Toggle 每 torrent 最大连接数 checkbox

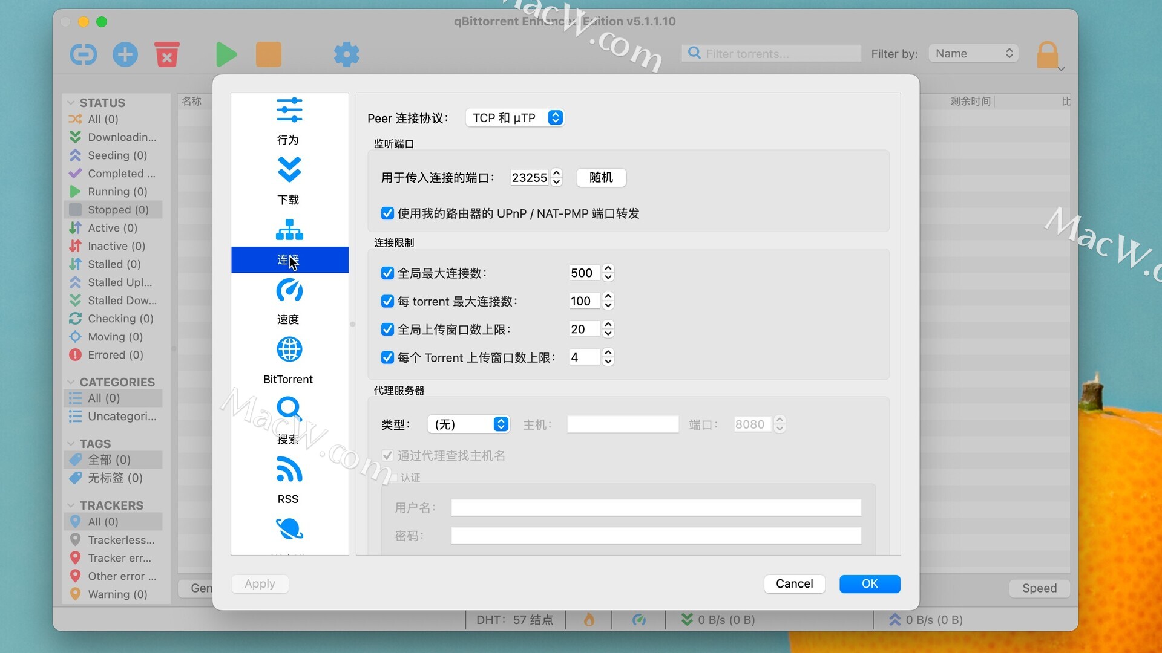click(x=387, y=301)
